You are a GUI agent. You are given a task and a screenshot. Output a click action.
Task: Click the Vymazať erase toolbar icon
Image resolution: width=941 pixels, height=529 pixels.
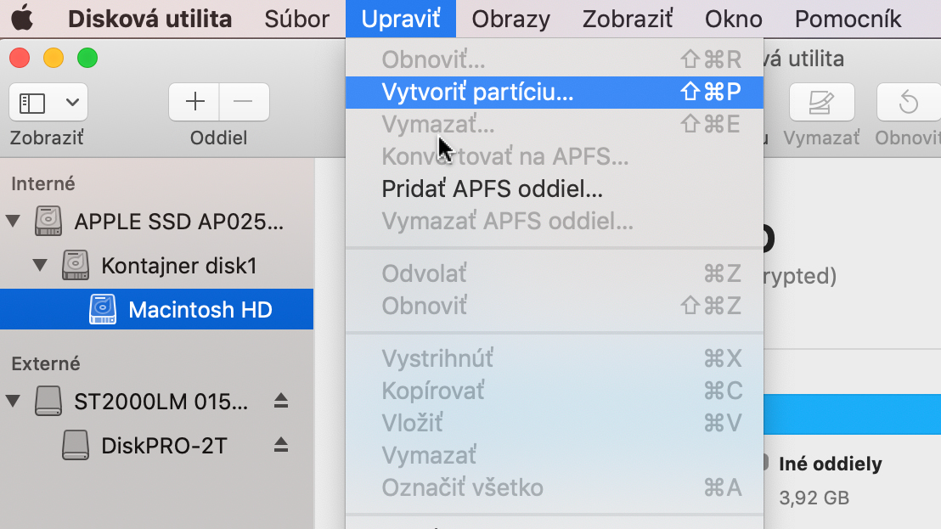click(x=821, y=102)
